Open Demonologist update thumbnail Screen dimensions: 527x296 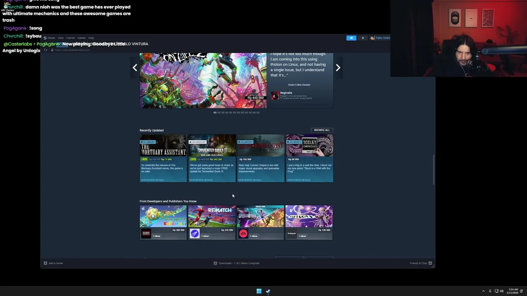(261, 145)
